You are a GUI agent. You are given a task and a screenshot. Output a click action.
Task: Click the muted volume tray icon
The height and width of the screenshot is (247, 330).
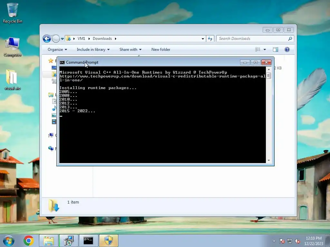[x=297, y=241]
